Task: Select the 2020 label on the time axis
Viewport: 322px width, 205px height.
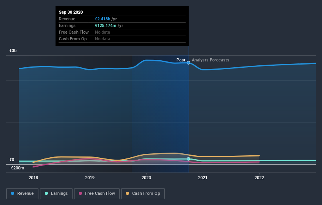Action: (x=146, y=178)
